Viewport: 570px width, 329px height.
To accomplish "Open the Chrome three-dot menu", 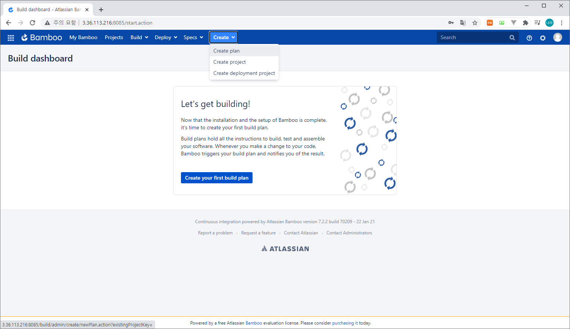I will click(561, 23).
